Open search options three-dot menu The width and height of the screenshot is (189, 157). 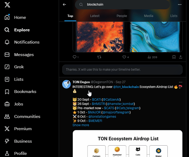180,5
